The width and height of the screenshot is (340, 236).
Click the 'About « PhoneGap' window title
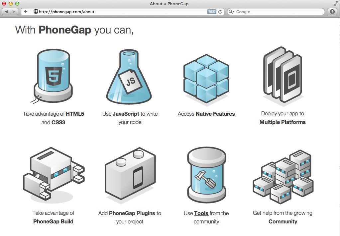(169, 4)
